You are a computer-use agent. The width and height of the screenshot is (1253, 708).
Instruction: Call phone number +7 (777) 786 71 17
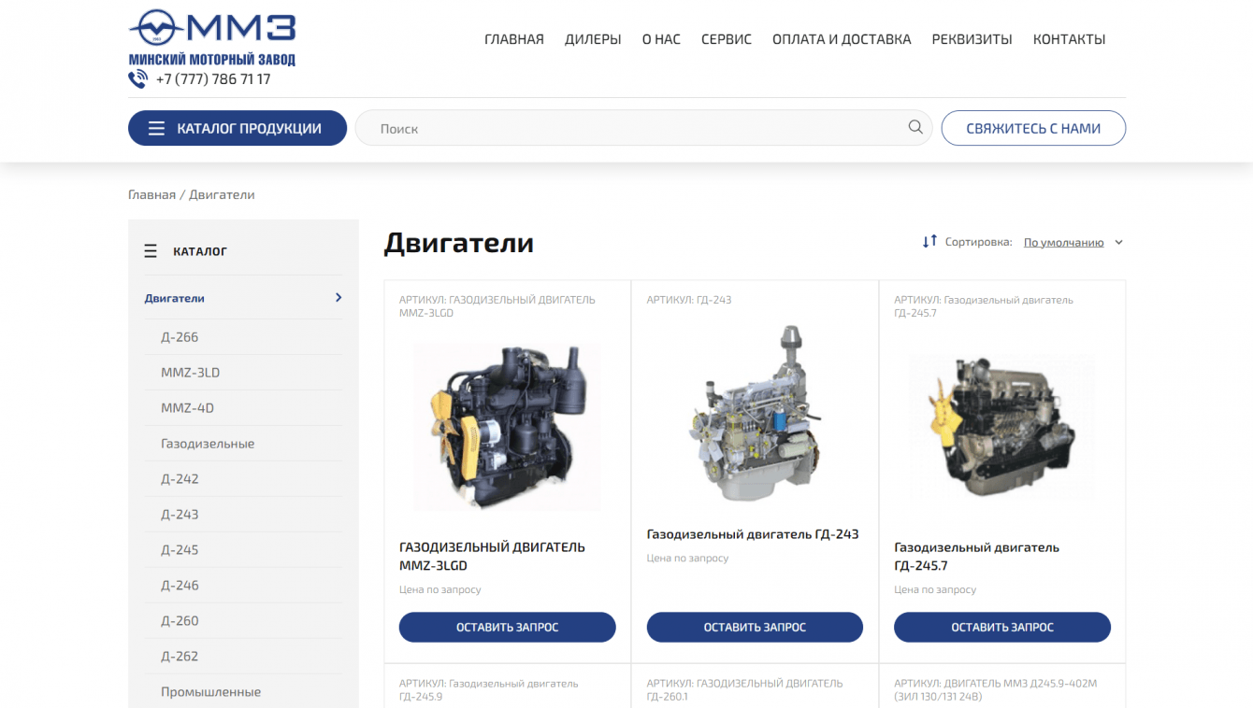click(x=213, y=79)
